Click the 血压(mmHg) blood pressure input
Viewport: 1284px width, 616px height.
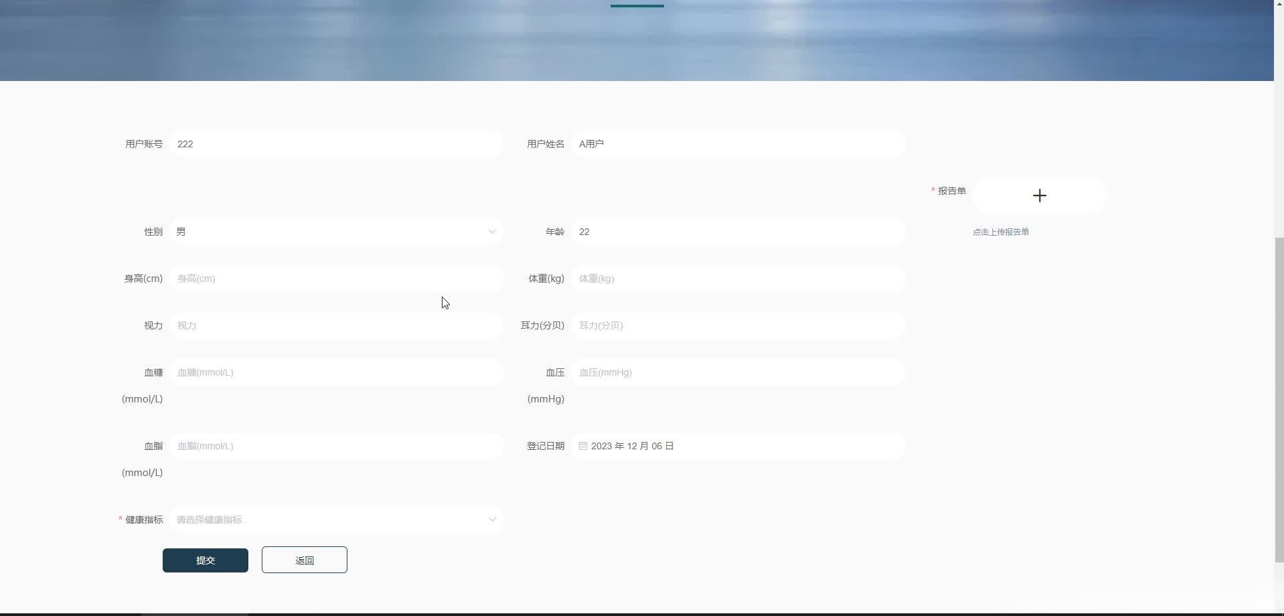[x=738, y=372]
